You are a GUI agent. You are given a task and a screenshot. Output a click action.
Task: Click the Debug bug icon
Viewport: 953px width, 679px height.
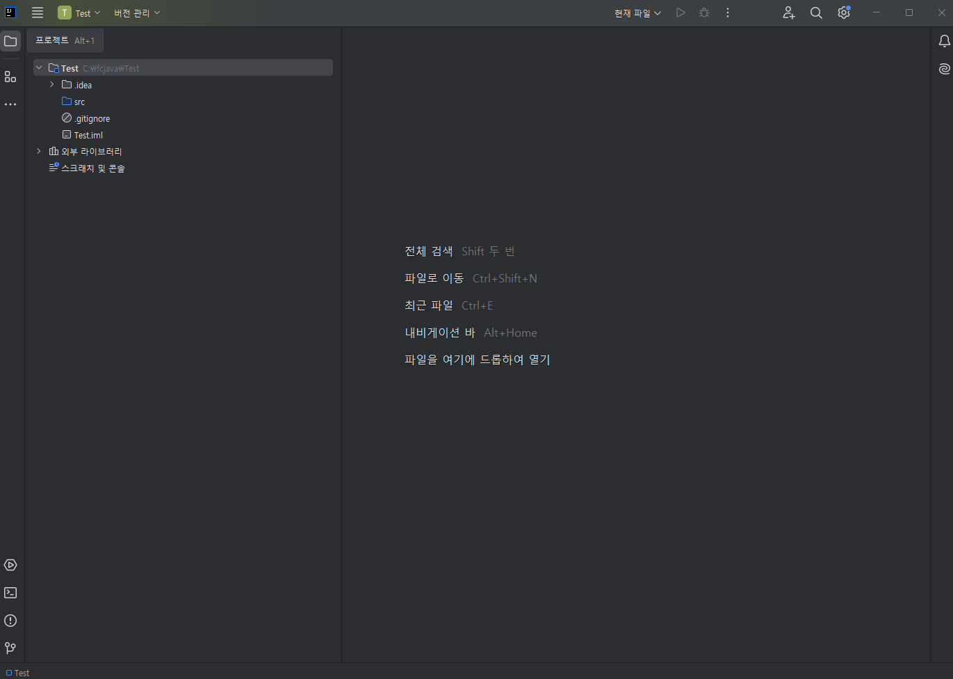(x=704, y=13)
